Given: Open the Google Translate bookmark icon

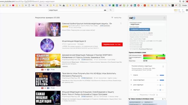Looking at the screenshot, I should coord(103,5).
